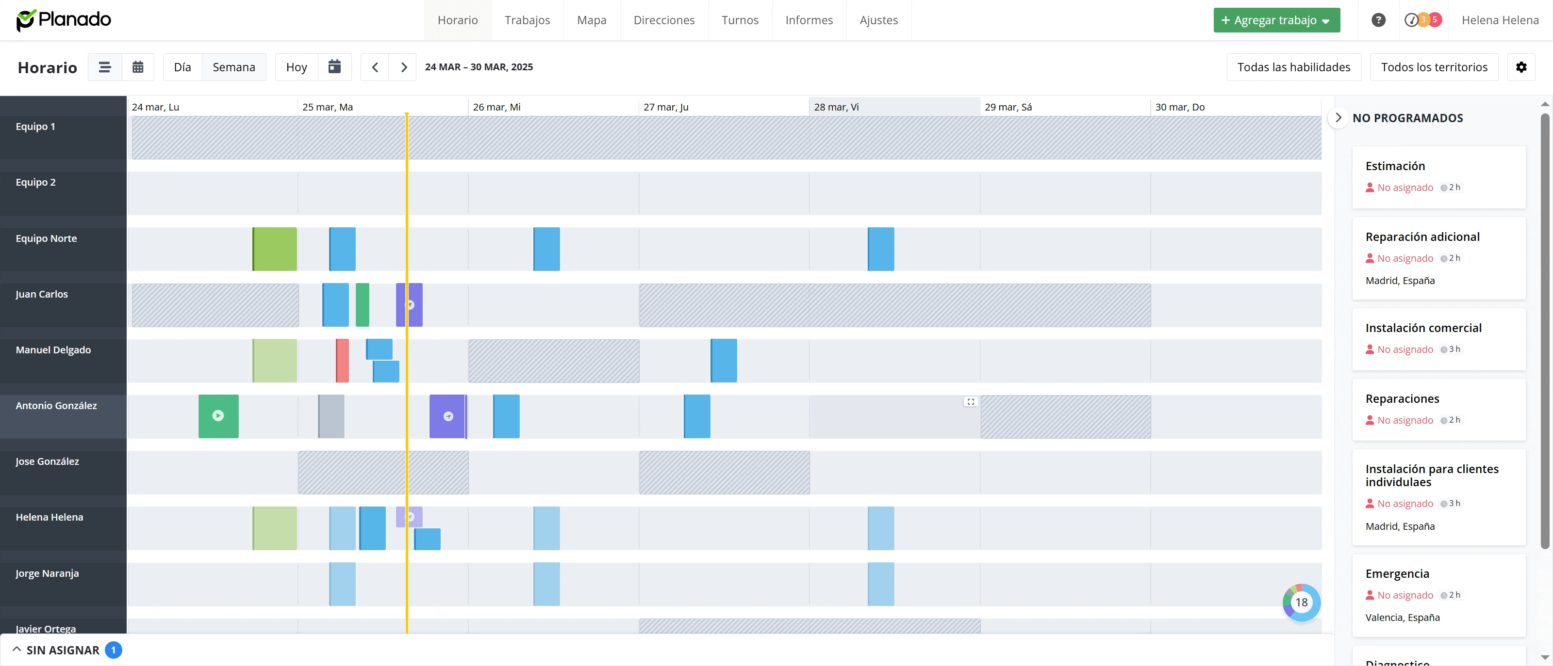The image size is (1553, 666).
Task: Toggle Semana view mode
Action: (234, 67)
